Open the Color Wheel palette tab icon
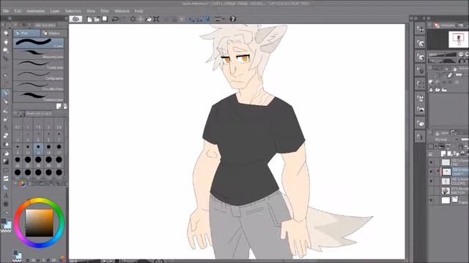Screen dimensions: 469x263 (22, 184)
